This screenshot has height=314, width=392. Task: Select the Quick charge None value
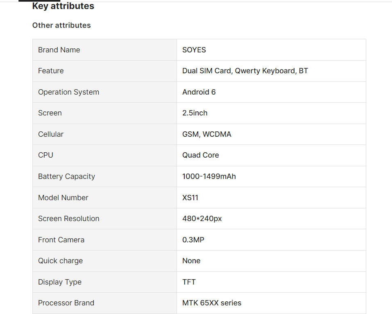[191, 261]
